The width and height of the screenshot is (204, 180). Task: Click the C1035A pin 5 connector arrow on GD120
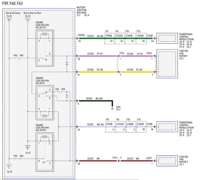(x=77, y=101)
